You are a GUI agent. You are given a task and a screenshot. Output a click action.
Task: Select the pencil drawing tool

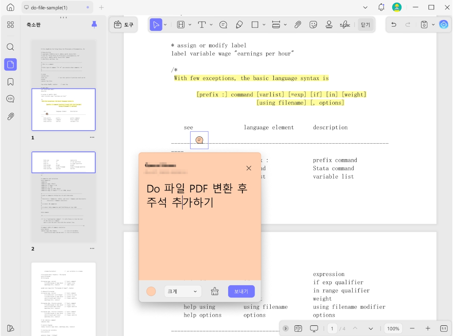(240, 24)
